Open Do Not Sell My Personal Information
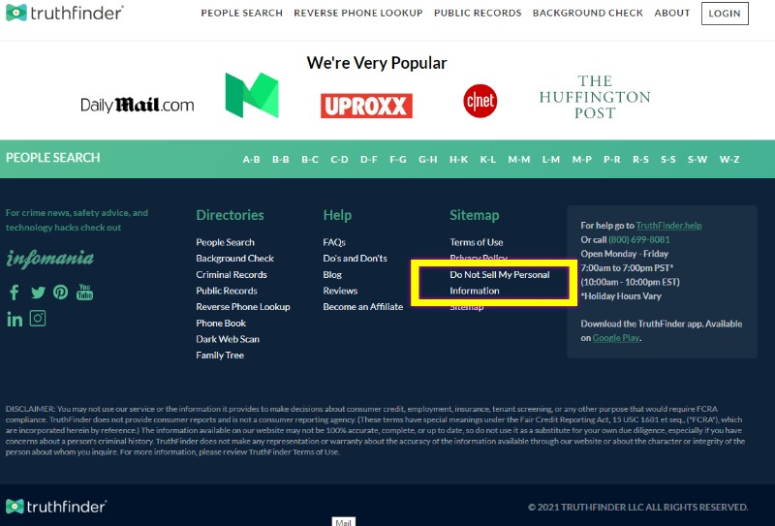 pyautogui.click(x=500, y=283)
